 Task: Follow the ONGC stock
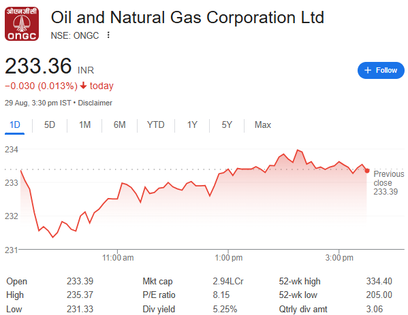[x=381, y=70]
